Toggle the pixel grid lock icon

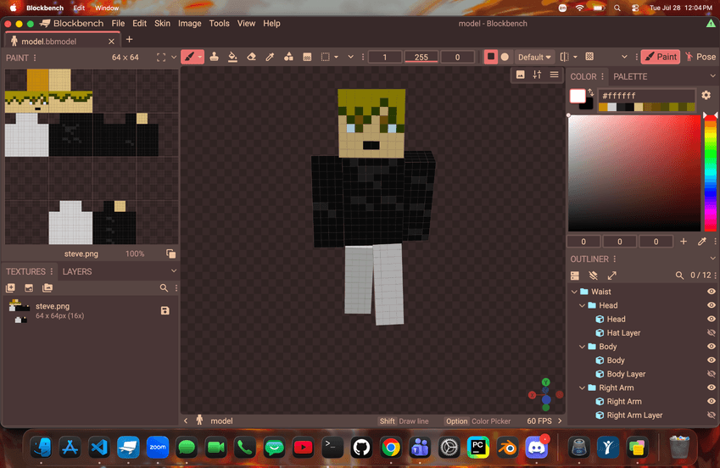[589, 57]
